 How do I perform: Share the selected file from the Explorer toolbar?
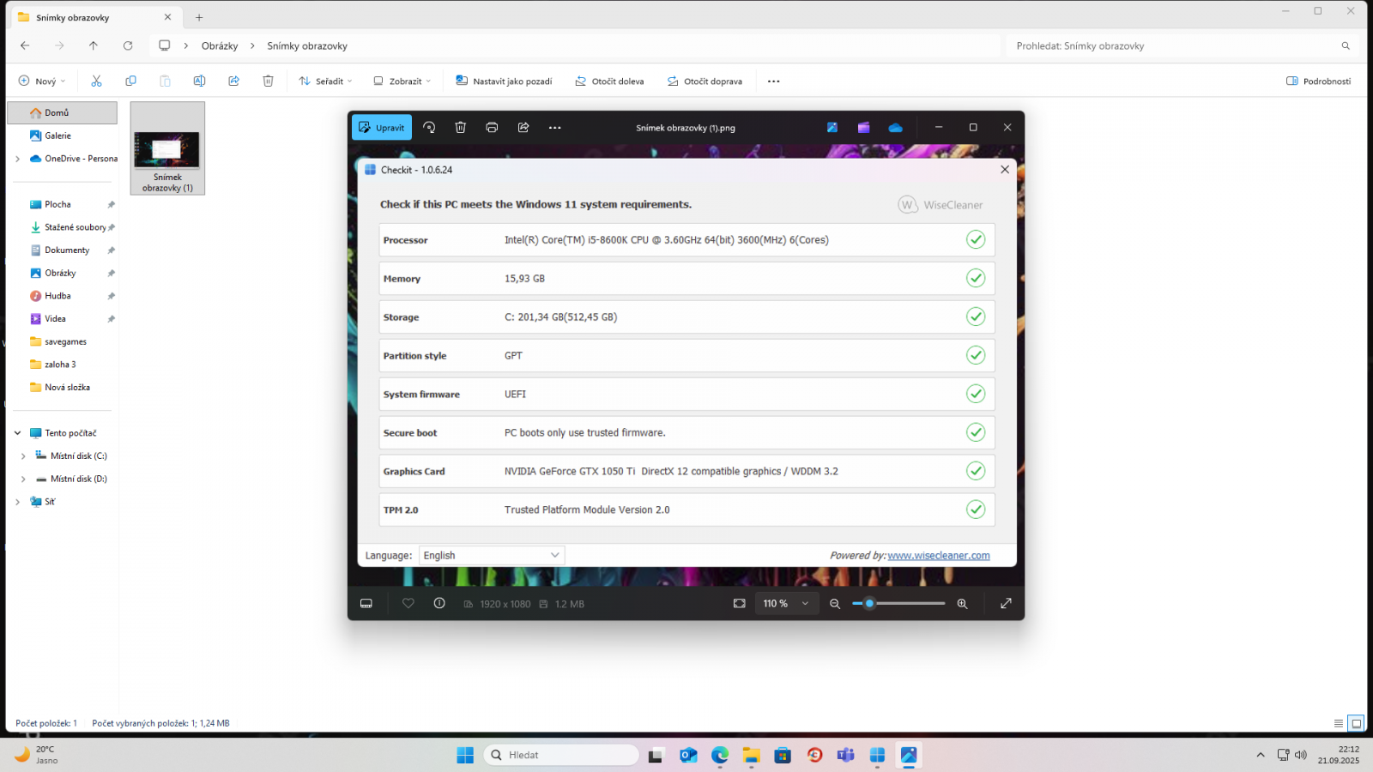tap(233, 81)
